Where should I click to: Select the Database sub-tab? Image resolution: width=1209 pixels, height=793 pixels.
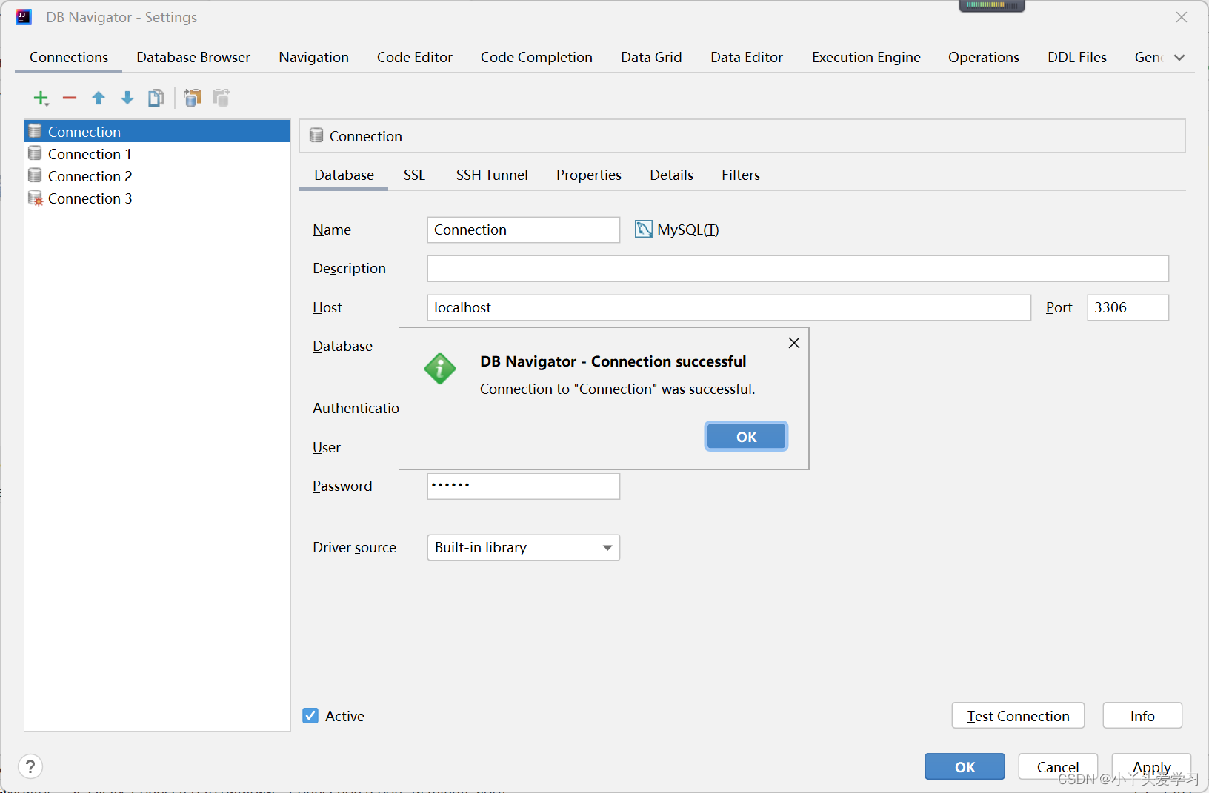tap(344, 175)
